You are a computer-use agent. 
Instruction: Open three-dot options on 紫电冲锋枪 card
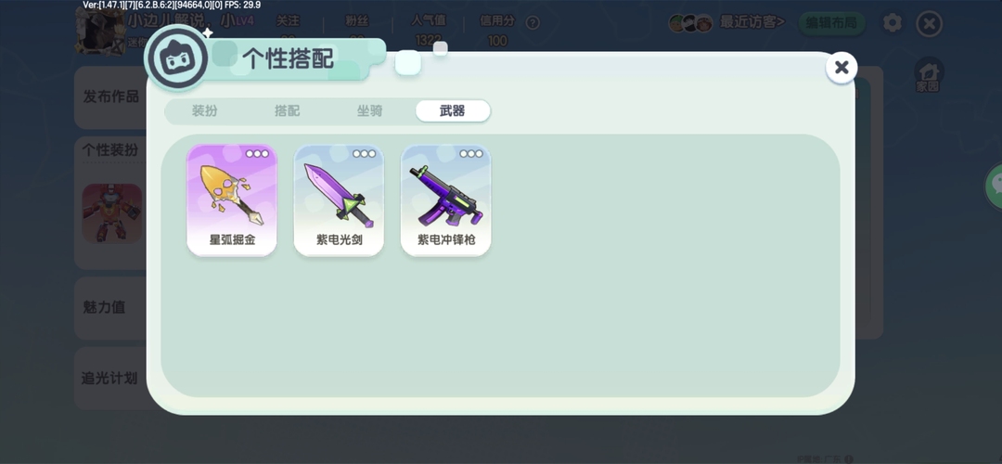tap(471, 154)
